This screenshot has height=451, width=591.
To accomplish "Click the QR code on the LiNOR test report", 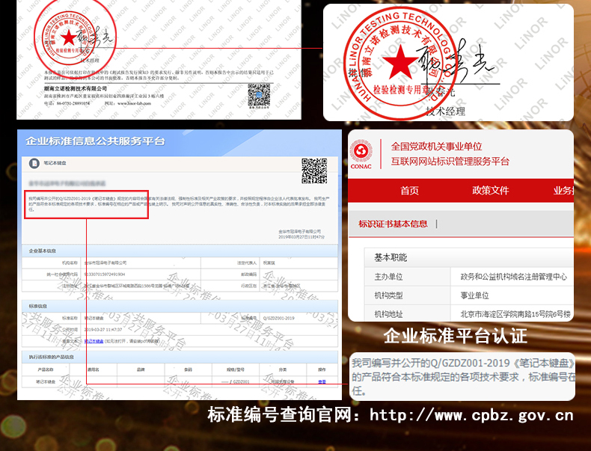I will pos(259,95).
